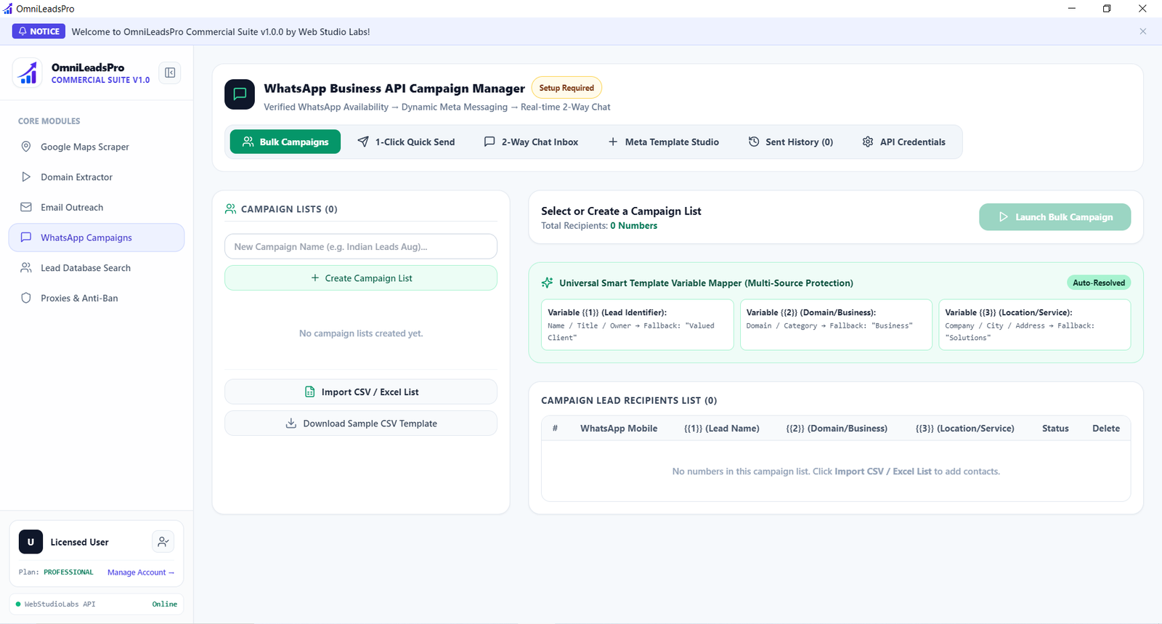This screenshot has width=1162, height=624.
Task: Click the Setup Required badge
Action: coord(566,88)
